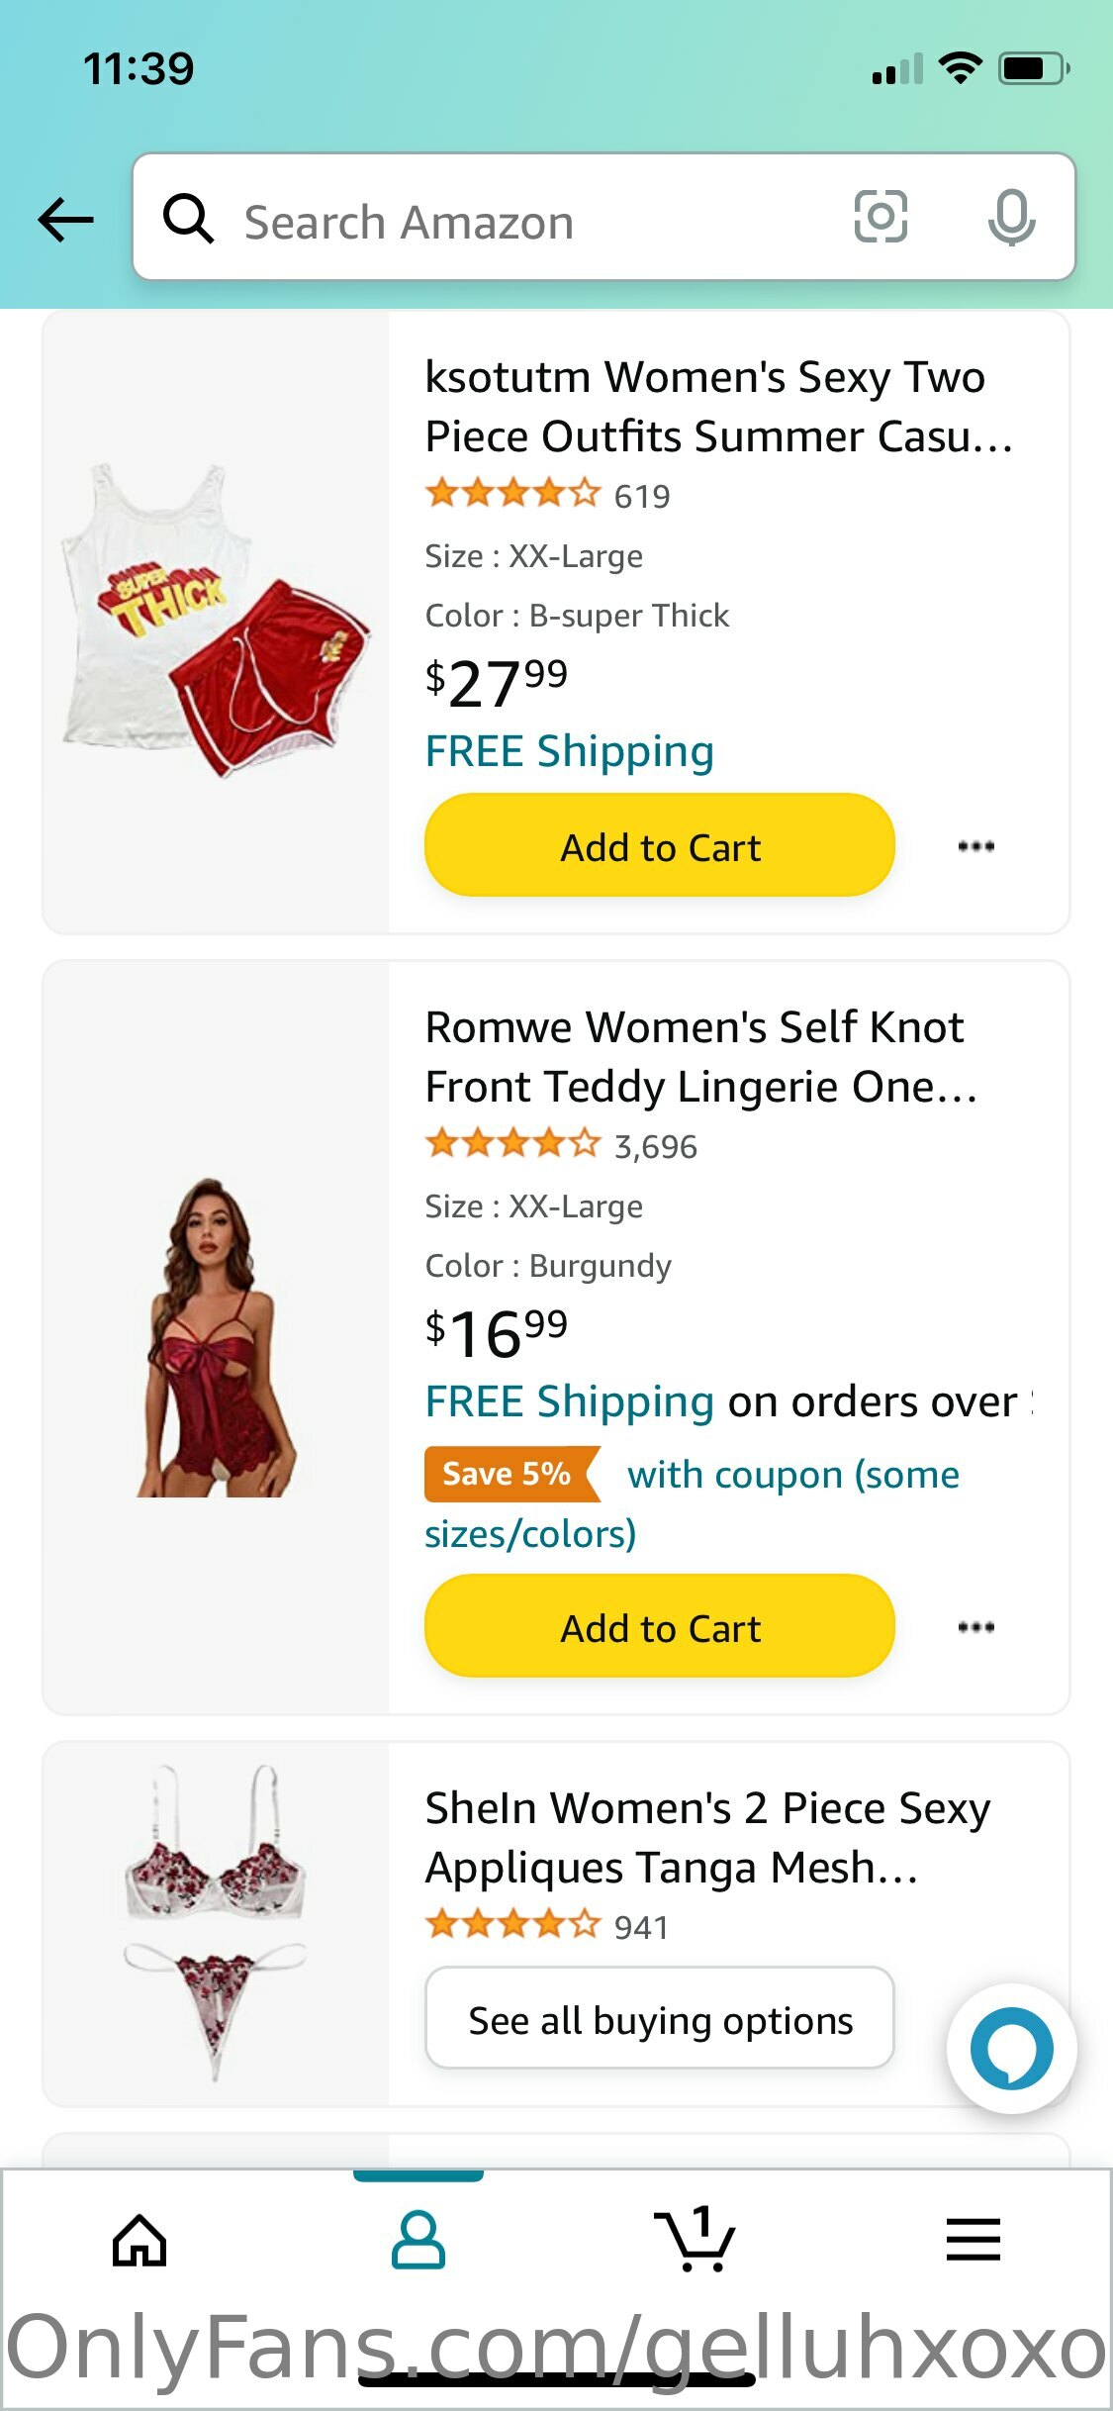The height and width of the screenshot is (2411, 1113).
Task: Open the hamburger menu tab
Action: pos(974,2240)
